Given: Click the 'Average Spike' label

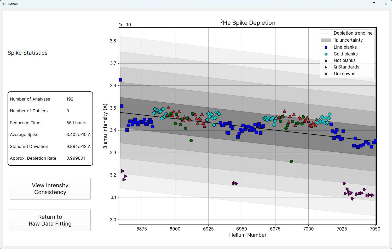Looking at the screenshot, I should [24, 134].
